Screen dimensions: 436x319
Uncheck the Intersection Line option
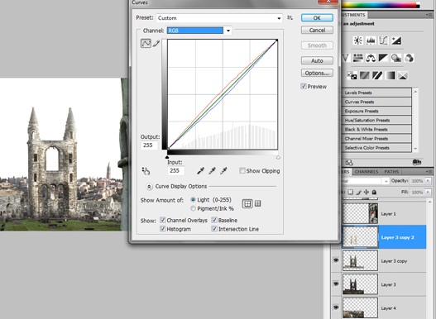214,229
